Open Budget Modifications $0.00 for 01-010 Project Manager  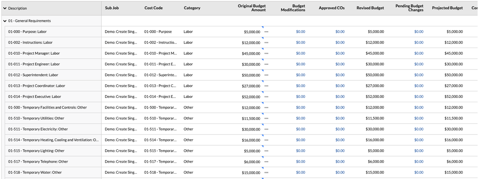[x=300, y=53]
